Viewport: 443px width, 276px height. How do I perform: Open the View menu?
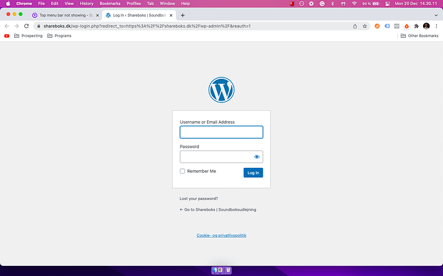69,4
